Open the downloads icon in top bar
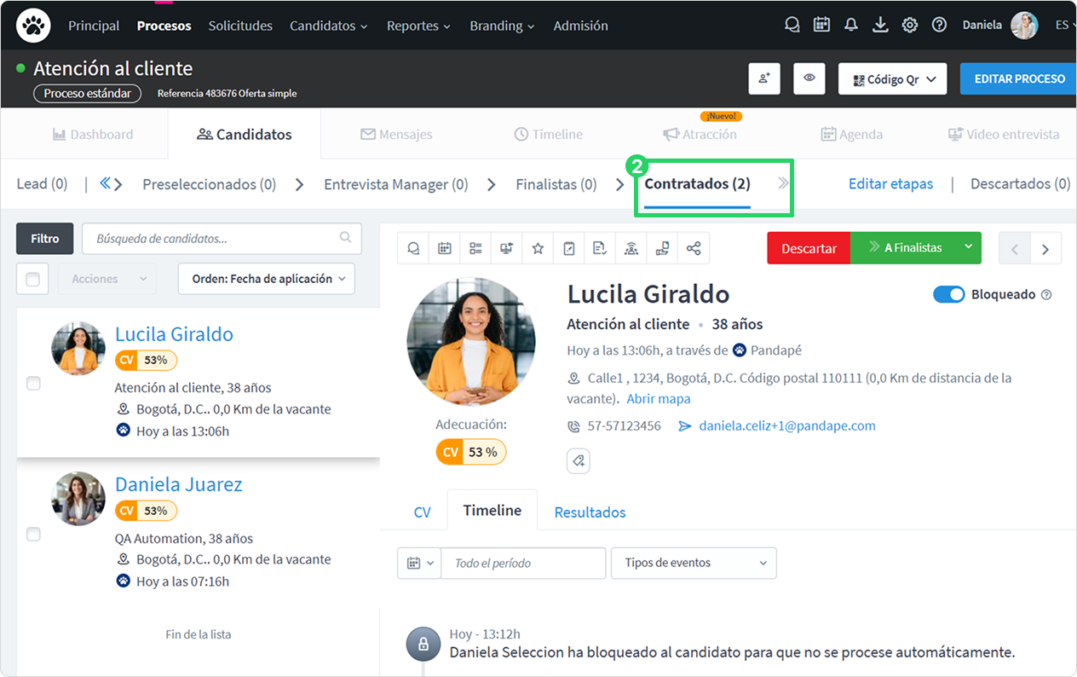The image size is (1077, 677). click(x=880, y=25)
